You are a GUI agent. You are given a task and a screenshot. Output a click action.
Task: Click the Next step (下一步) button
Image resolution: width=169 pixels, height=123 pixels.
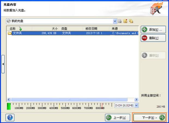click(149, 117)
